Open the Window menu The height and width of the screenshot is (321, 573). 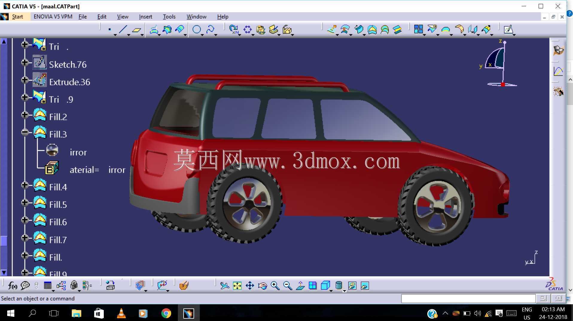(x=196, y=17)
